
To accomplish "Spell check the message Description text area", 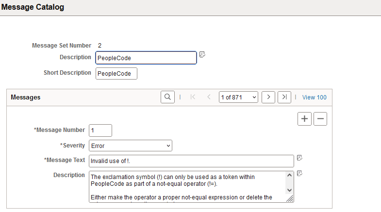I will pyautogui.click(x=299, y=173).
